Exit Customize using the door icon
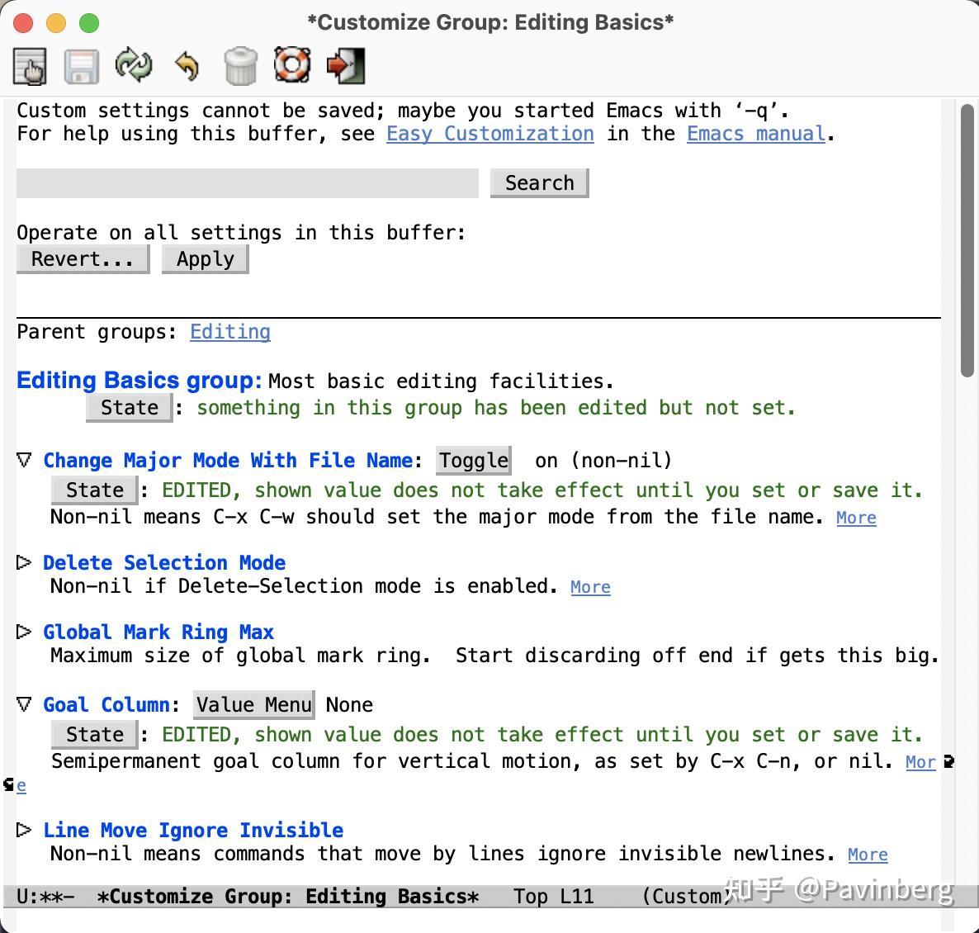The width and height of the screenshot is (979, 933). click(344, 64)
